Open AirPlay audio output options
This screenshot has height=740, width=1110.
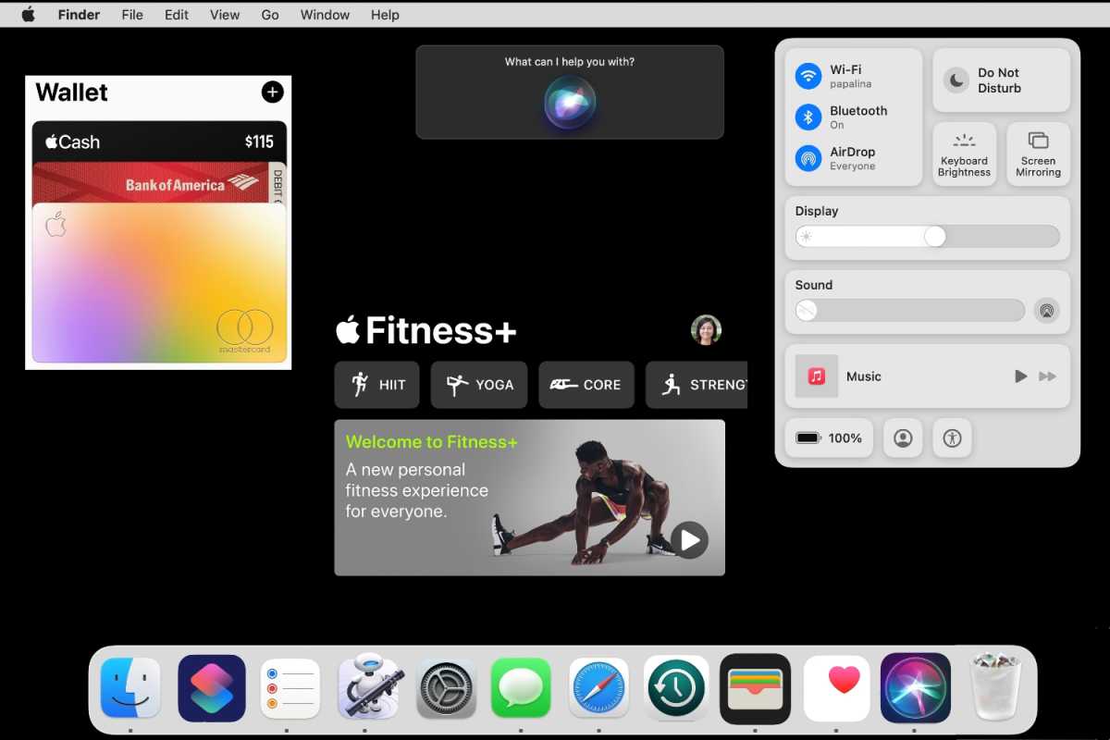[x=1046, y=311]
